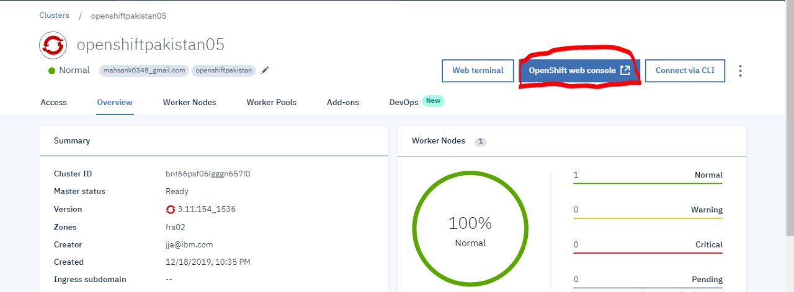The width and height of the screenshot is (794, 292).
Task: Click the page vertical scrollbar
Action: pyautogui.click(x=790, y=118)
